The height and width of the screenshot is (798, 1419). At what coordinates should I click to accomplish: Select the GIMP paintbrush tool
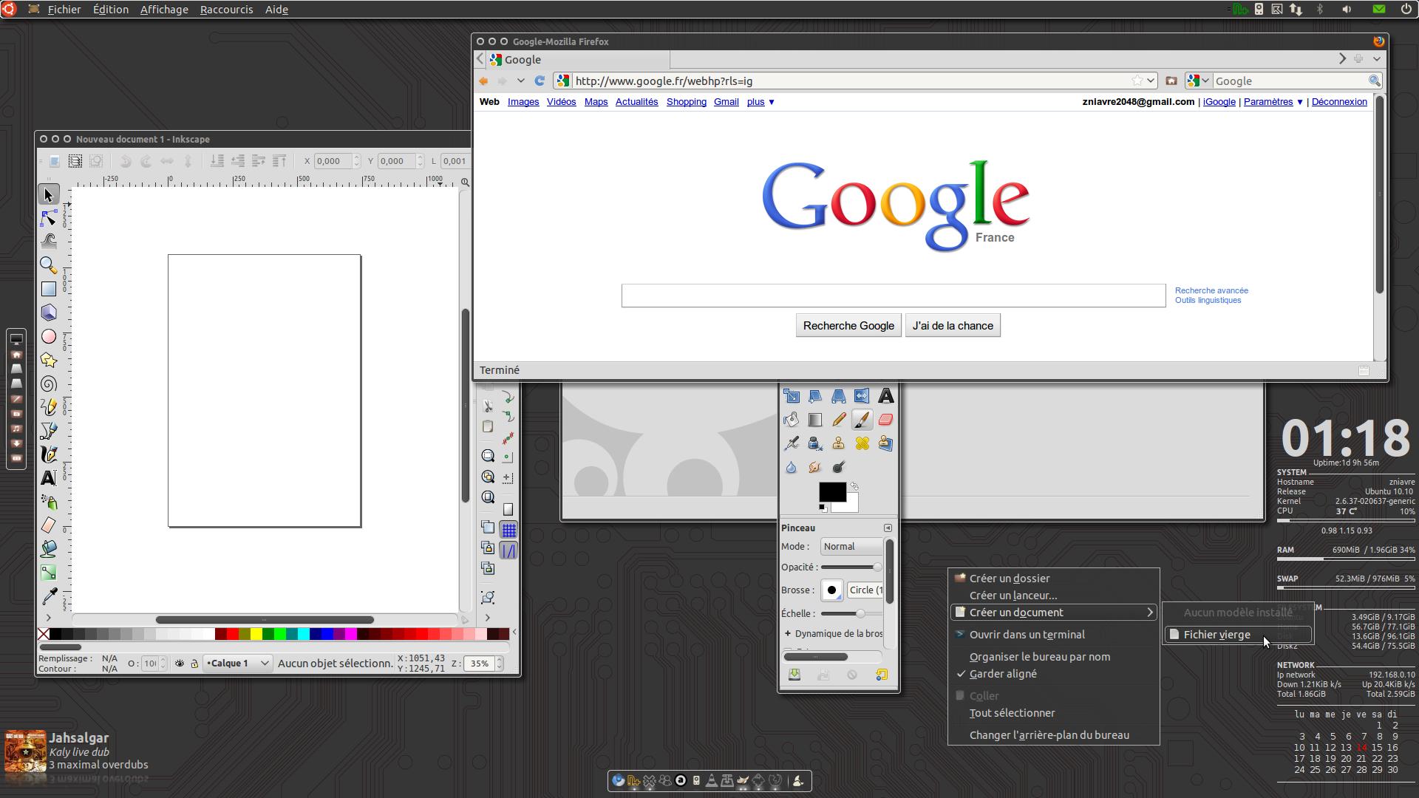coord(862,420)
